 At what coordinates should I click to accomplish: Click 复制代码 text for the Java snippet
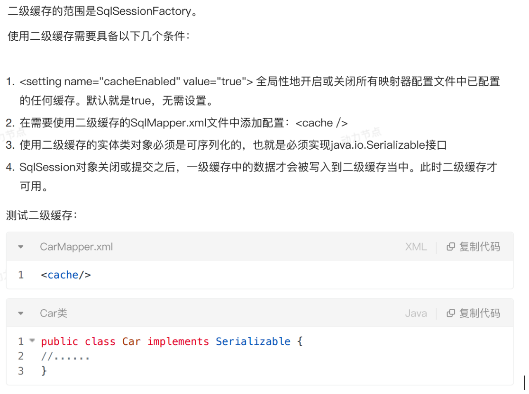479,313
